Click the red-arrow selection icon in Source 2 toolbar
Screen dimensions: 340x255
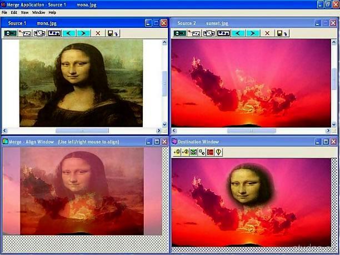tap(194, 33)
